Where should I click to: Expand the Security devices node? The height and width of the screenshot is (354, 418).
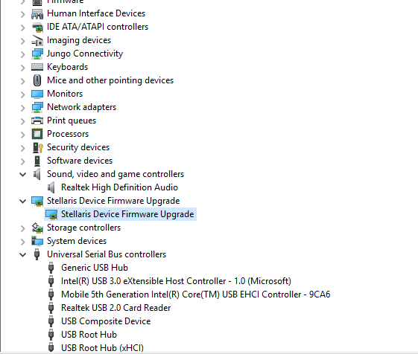pyautogui.click(x=23, y=148)
